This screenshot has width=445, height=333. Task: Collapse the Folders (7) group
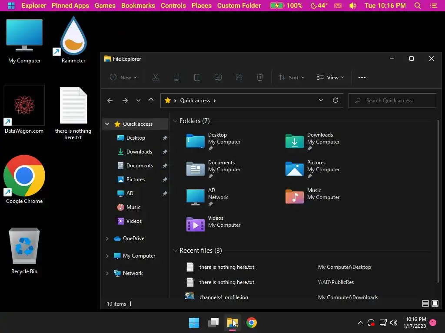pos(175,121)
